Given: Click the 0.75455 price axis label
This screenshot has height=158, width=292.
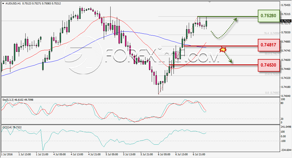Looking at the screenshot, I should 286,5.
